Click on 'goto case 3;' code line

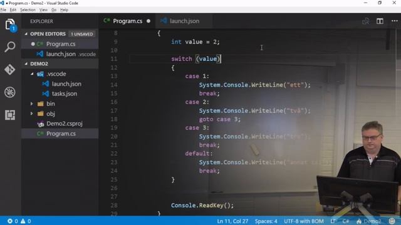(220, 119)
